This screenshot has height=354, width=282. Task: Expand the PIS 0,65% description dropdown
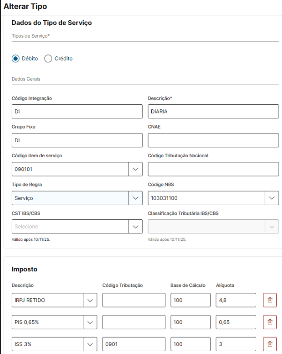(90, 322)
